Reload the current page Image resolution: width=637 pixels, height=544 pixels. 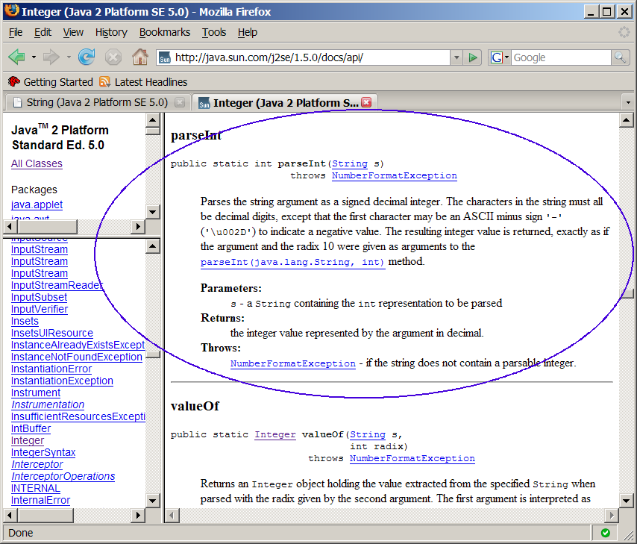pos(87,57)
